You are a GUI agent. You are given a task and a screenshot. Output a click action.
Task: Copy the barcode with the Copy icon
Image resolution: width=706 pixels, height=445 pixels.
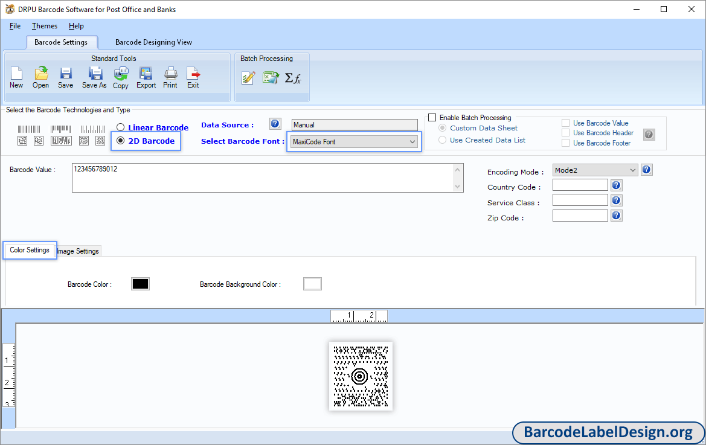pos(121,77)
